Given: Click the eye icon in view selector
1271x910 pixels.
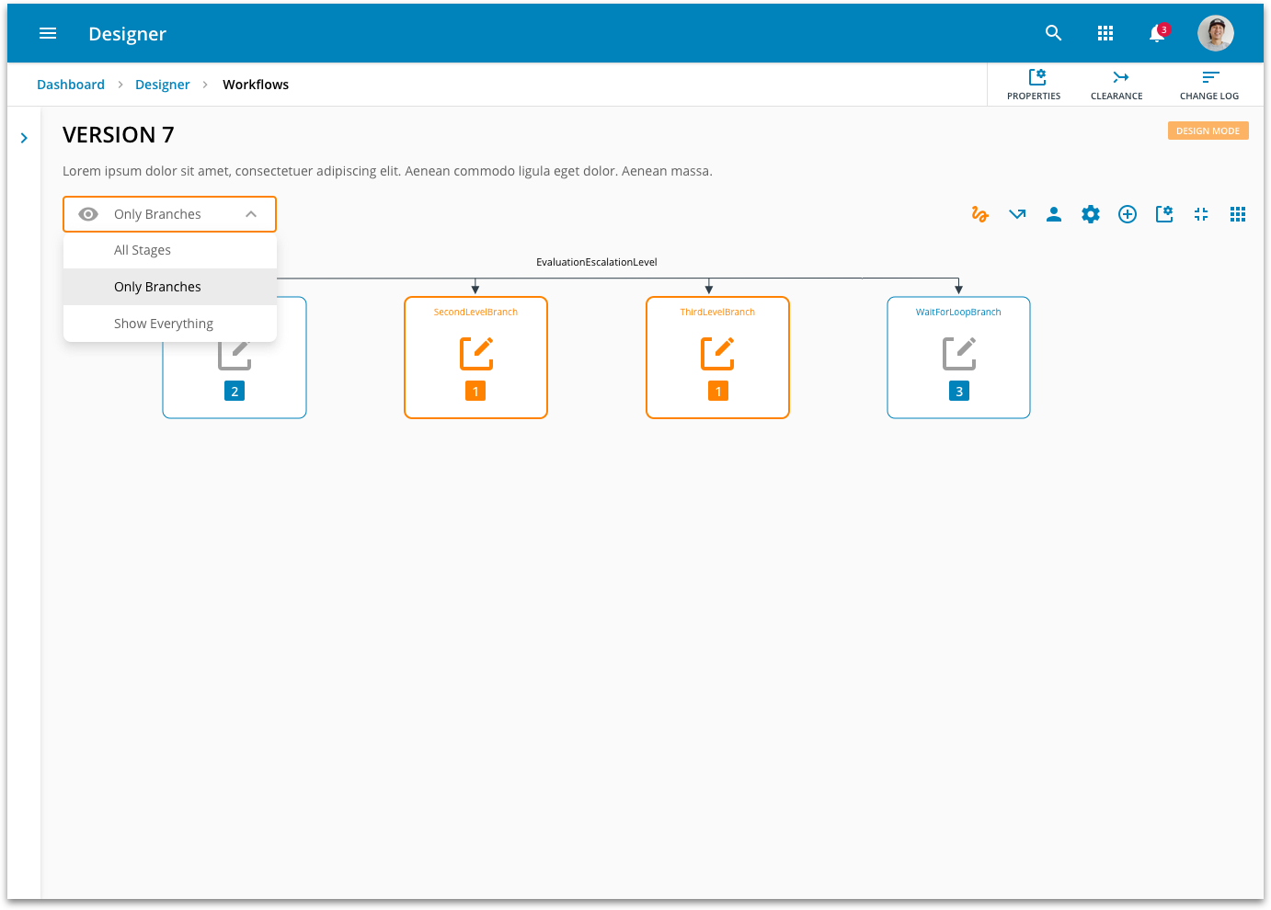Looking at the screenshot, I should click(88, 214).
